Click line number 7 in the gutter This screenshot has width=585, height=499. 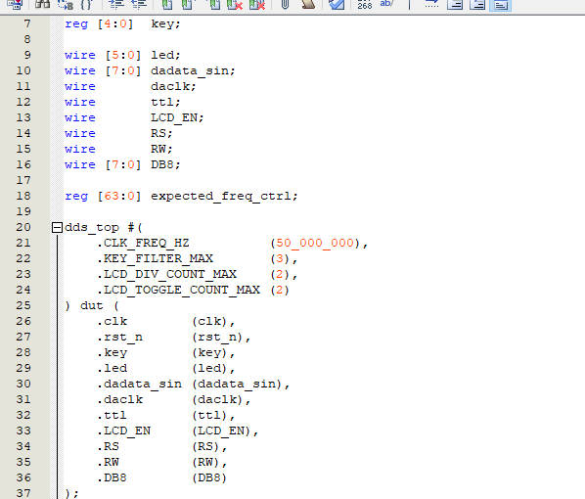pyautogui.click(x=27, y=23)
